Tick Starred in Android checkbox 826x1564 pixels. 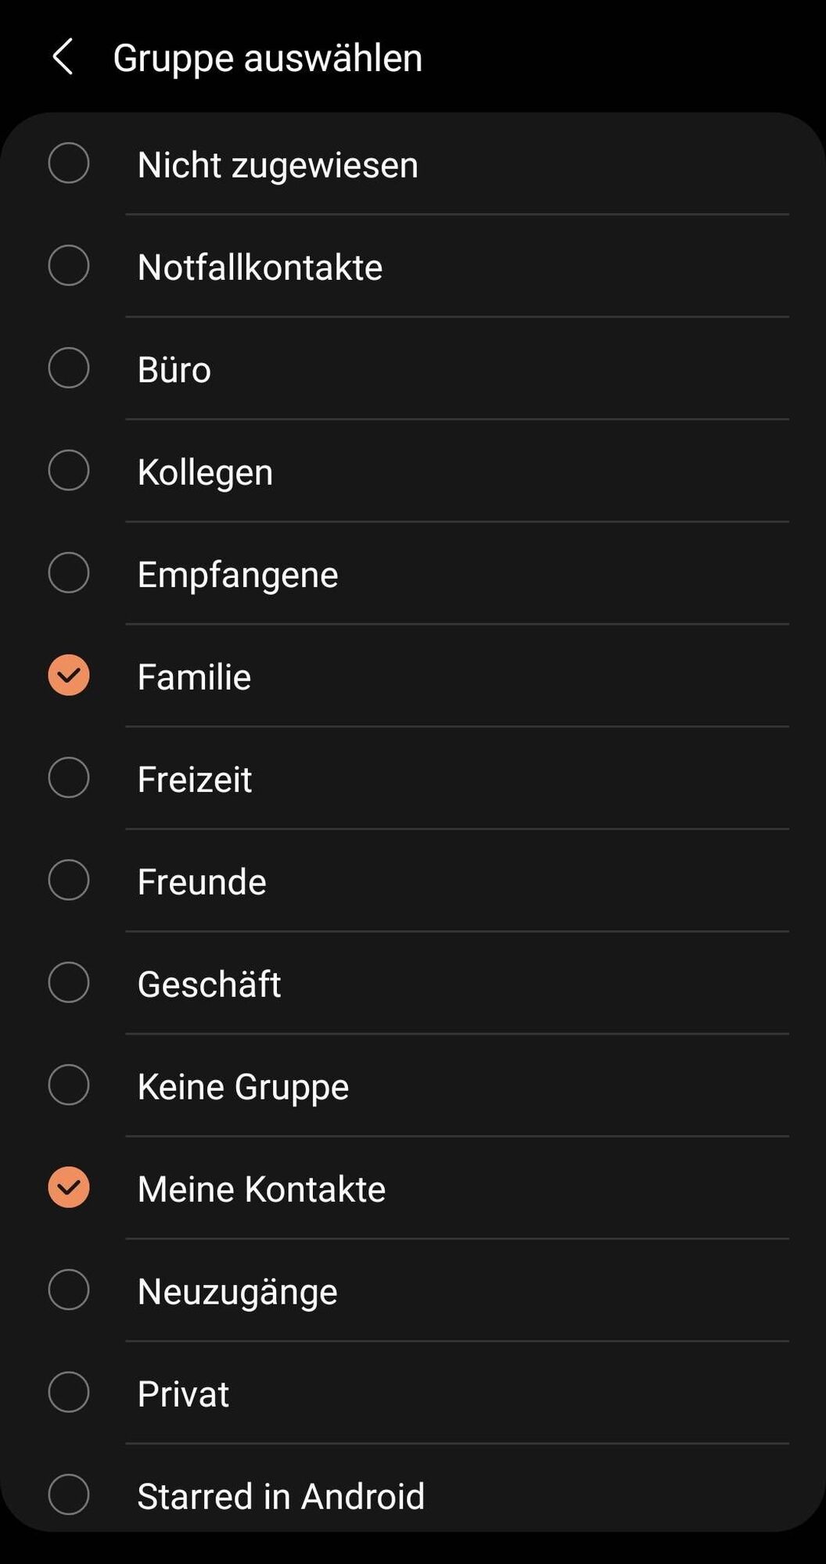click(69, 1494)
